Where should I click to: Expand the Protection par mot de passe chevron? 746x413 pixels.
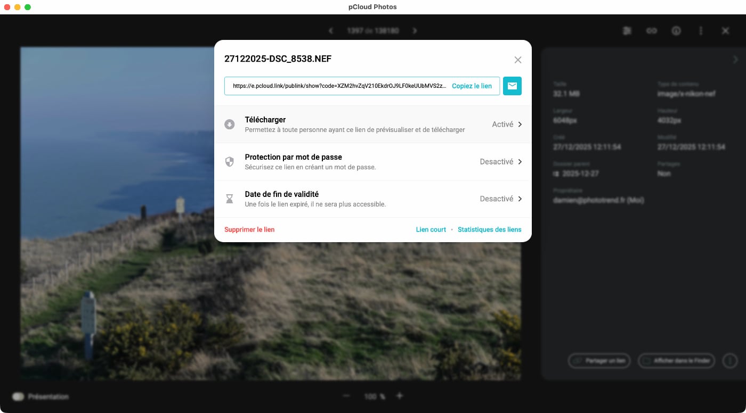520,162
